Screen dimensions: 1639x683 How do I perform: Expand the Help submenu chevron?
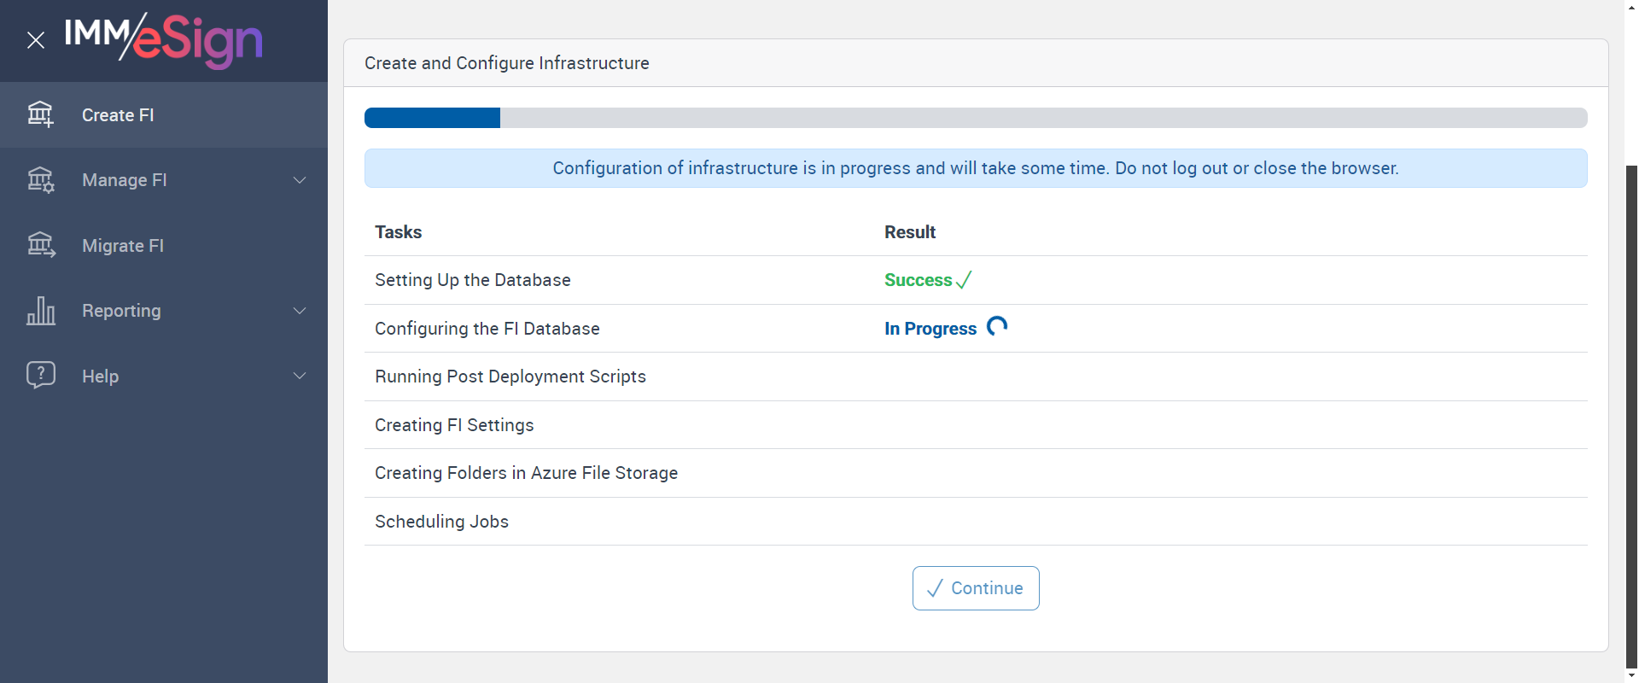point(300,376)
